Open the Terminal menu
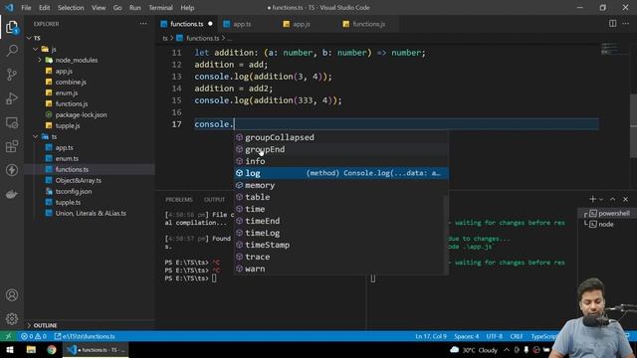 [160, 8]
